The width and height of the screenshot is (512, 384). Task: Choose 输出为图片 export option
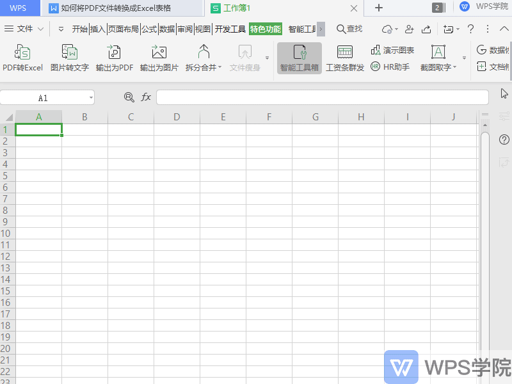tap(159, 58)
